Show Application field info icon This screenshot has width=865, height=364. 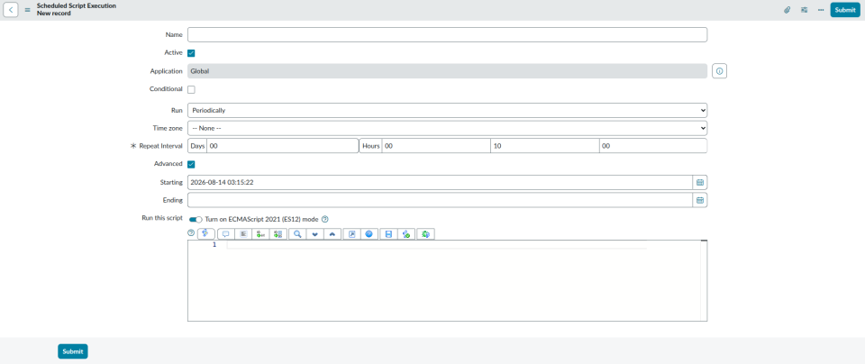click(719, 71)
